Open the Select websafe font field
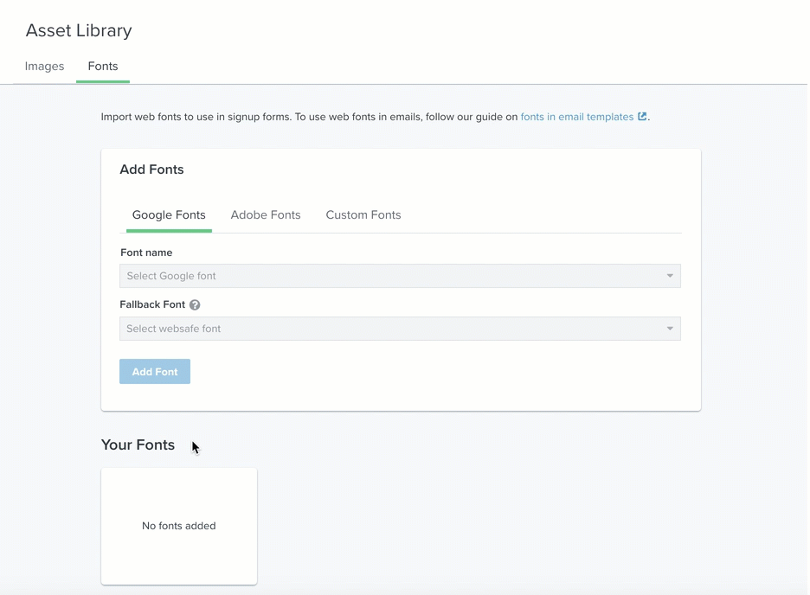The image size is (810, 595). pos(389,329)
